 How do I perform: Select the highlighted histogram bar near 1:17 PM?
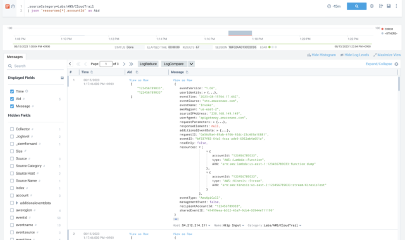[240, 33]
